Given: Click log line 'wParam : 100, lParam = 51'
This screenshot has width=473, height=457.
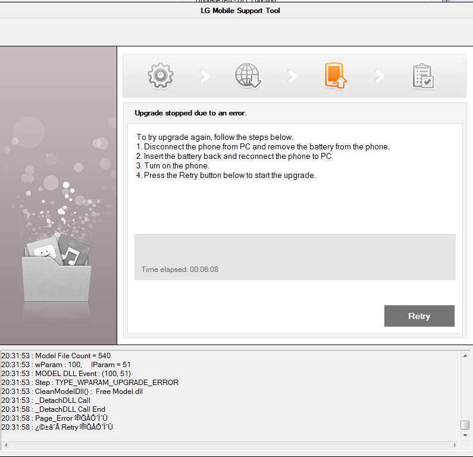Looking at the screenshot, I should click(66, 365).
